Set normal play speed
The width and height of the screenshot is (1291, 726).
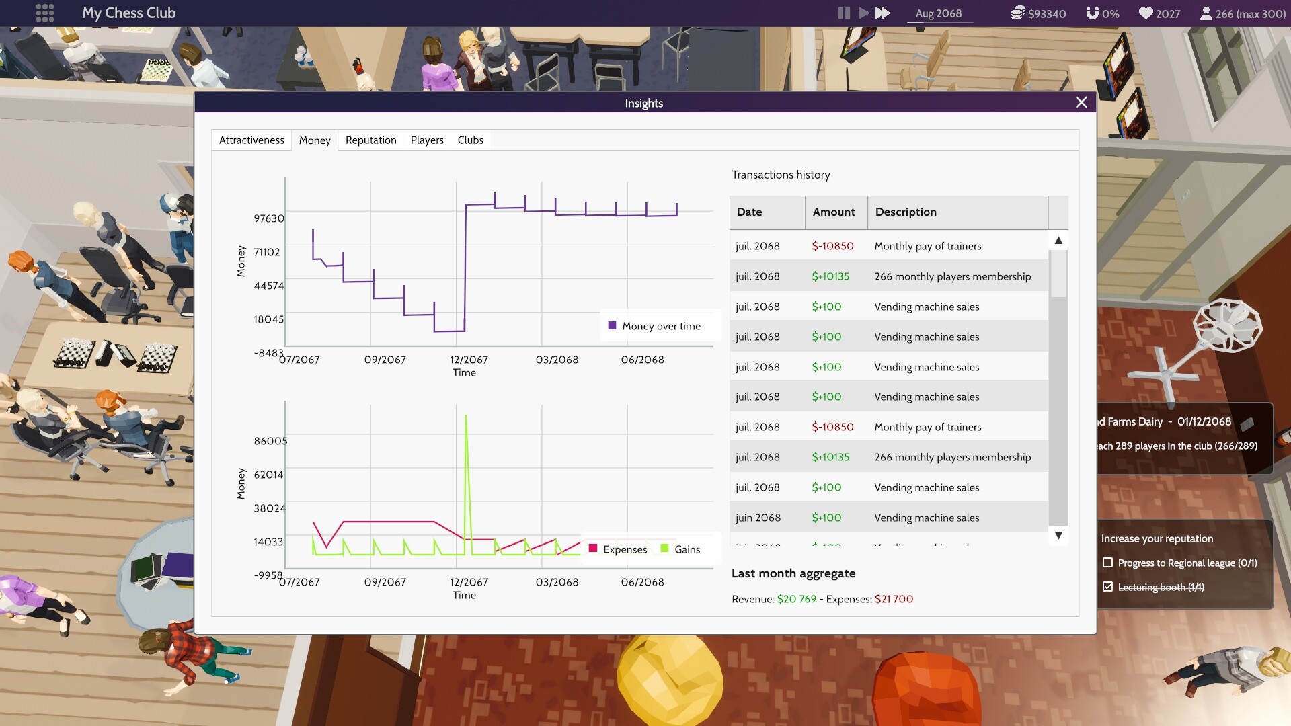tap(863, 13)
